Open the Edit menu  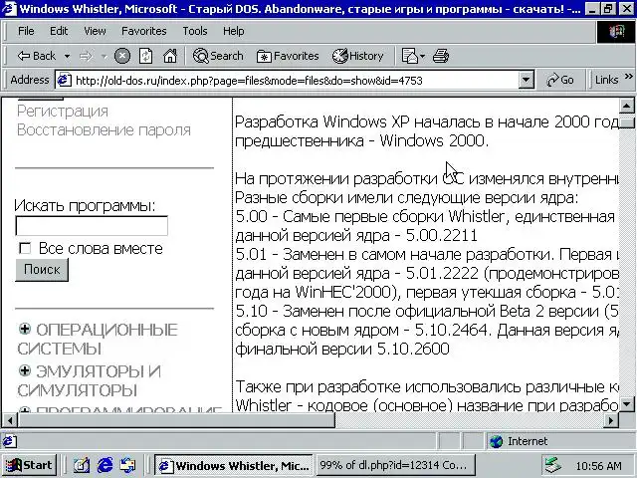[59, 31]
